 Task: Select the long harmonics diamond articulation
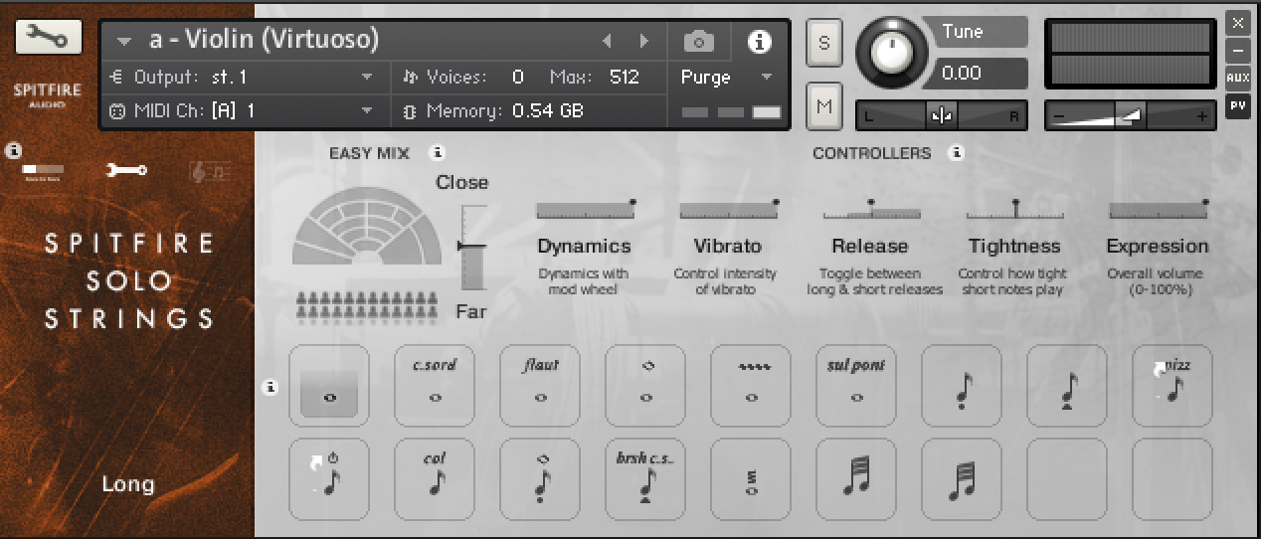click(645, 386)
